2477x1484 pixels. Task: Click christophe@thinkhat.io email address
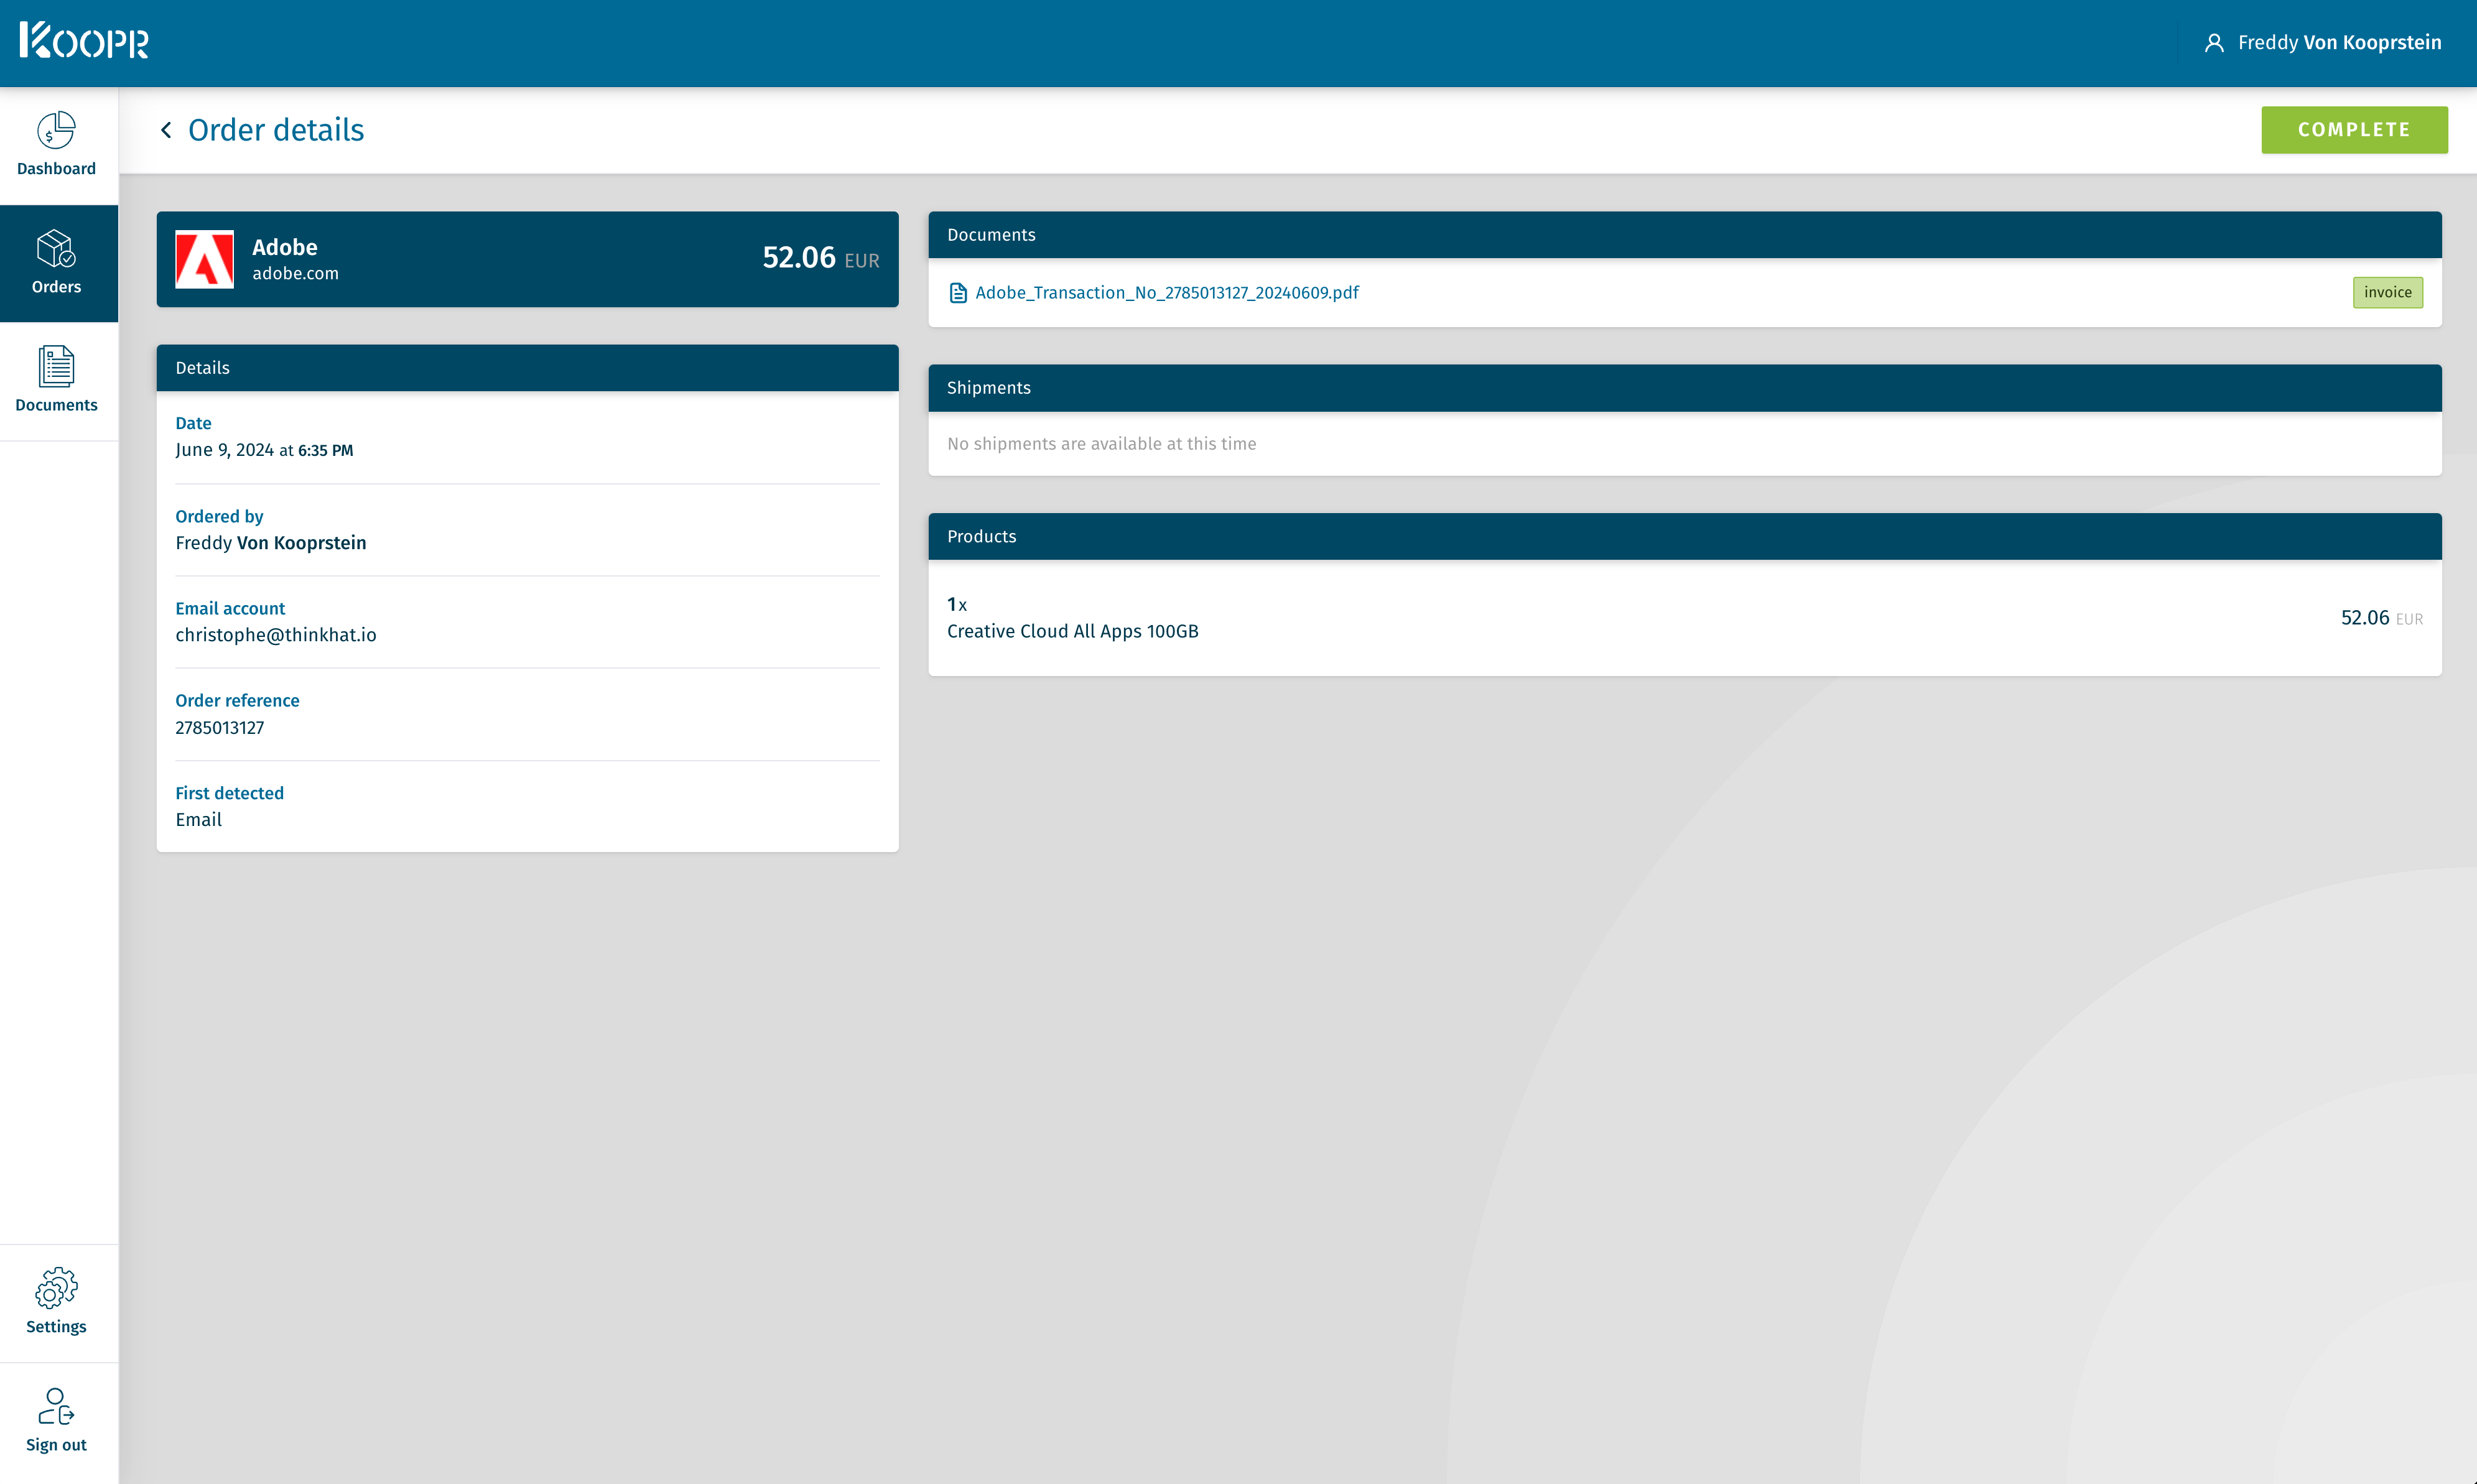click(276, 635)
